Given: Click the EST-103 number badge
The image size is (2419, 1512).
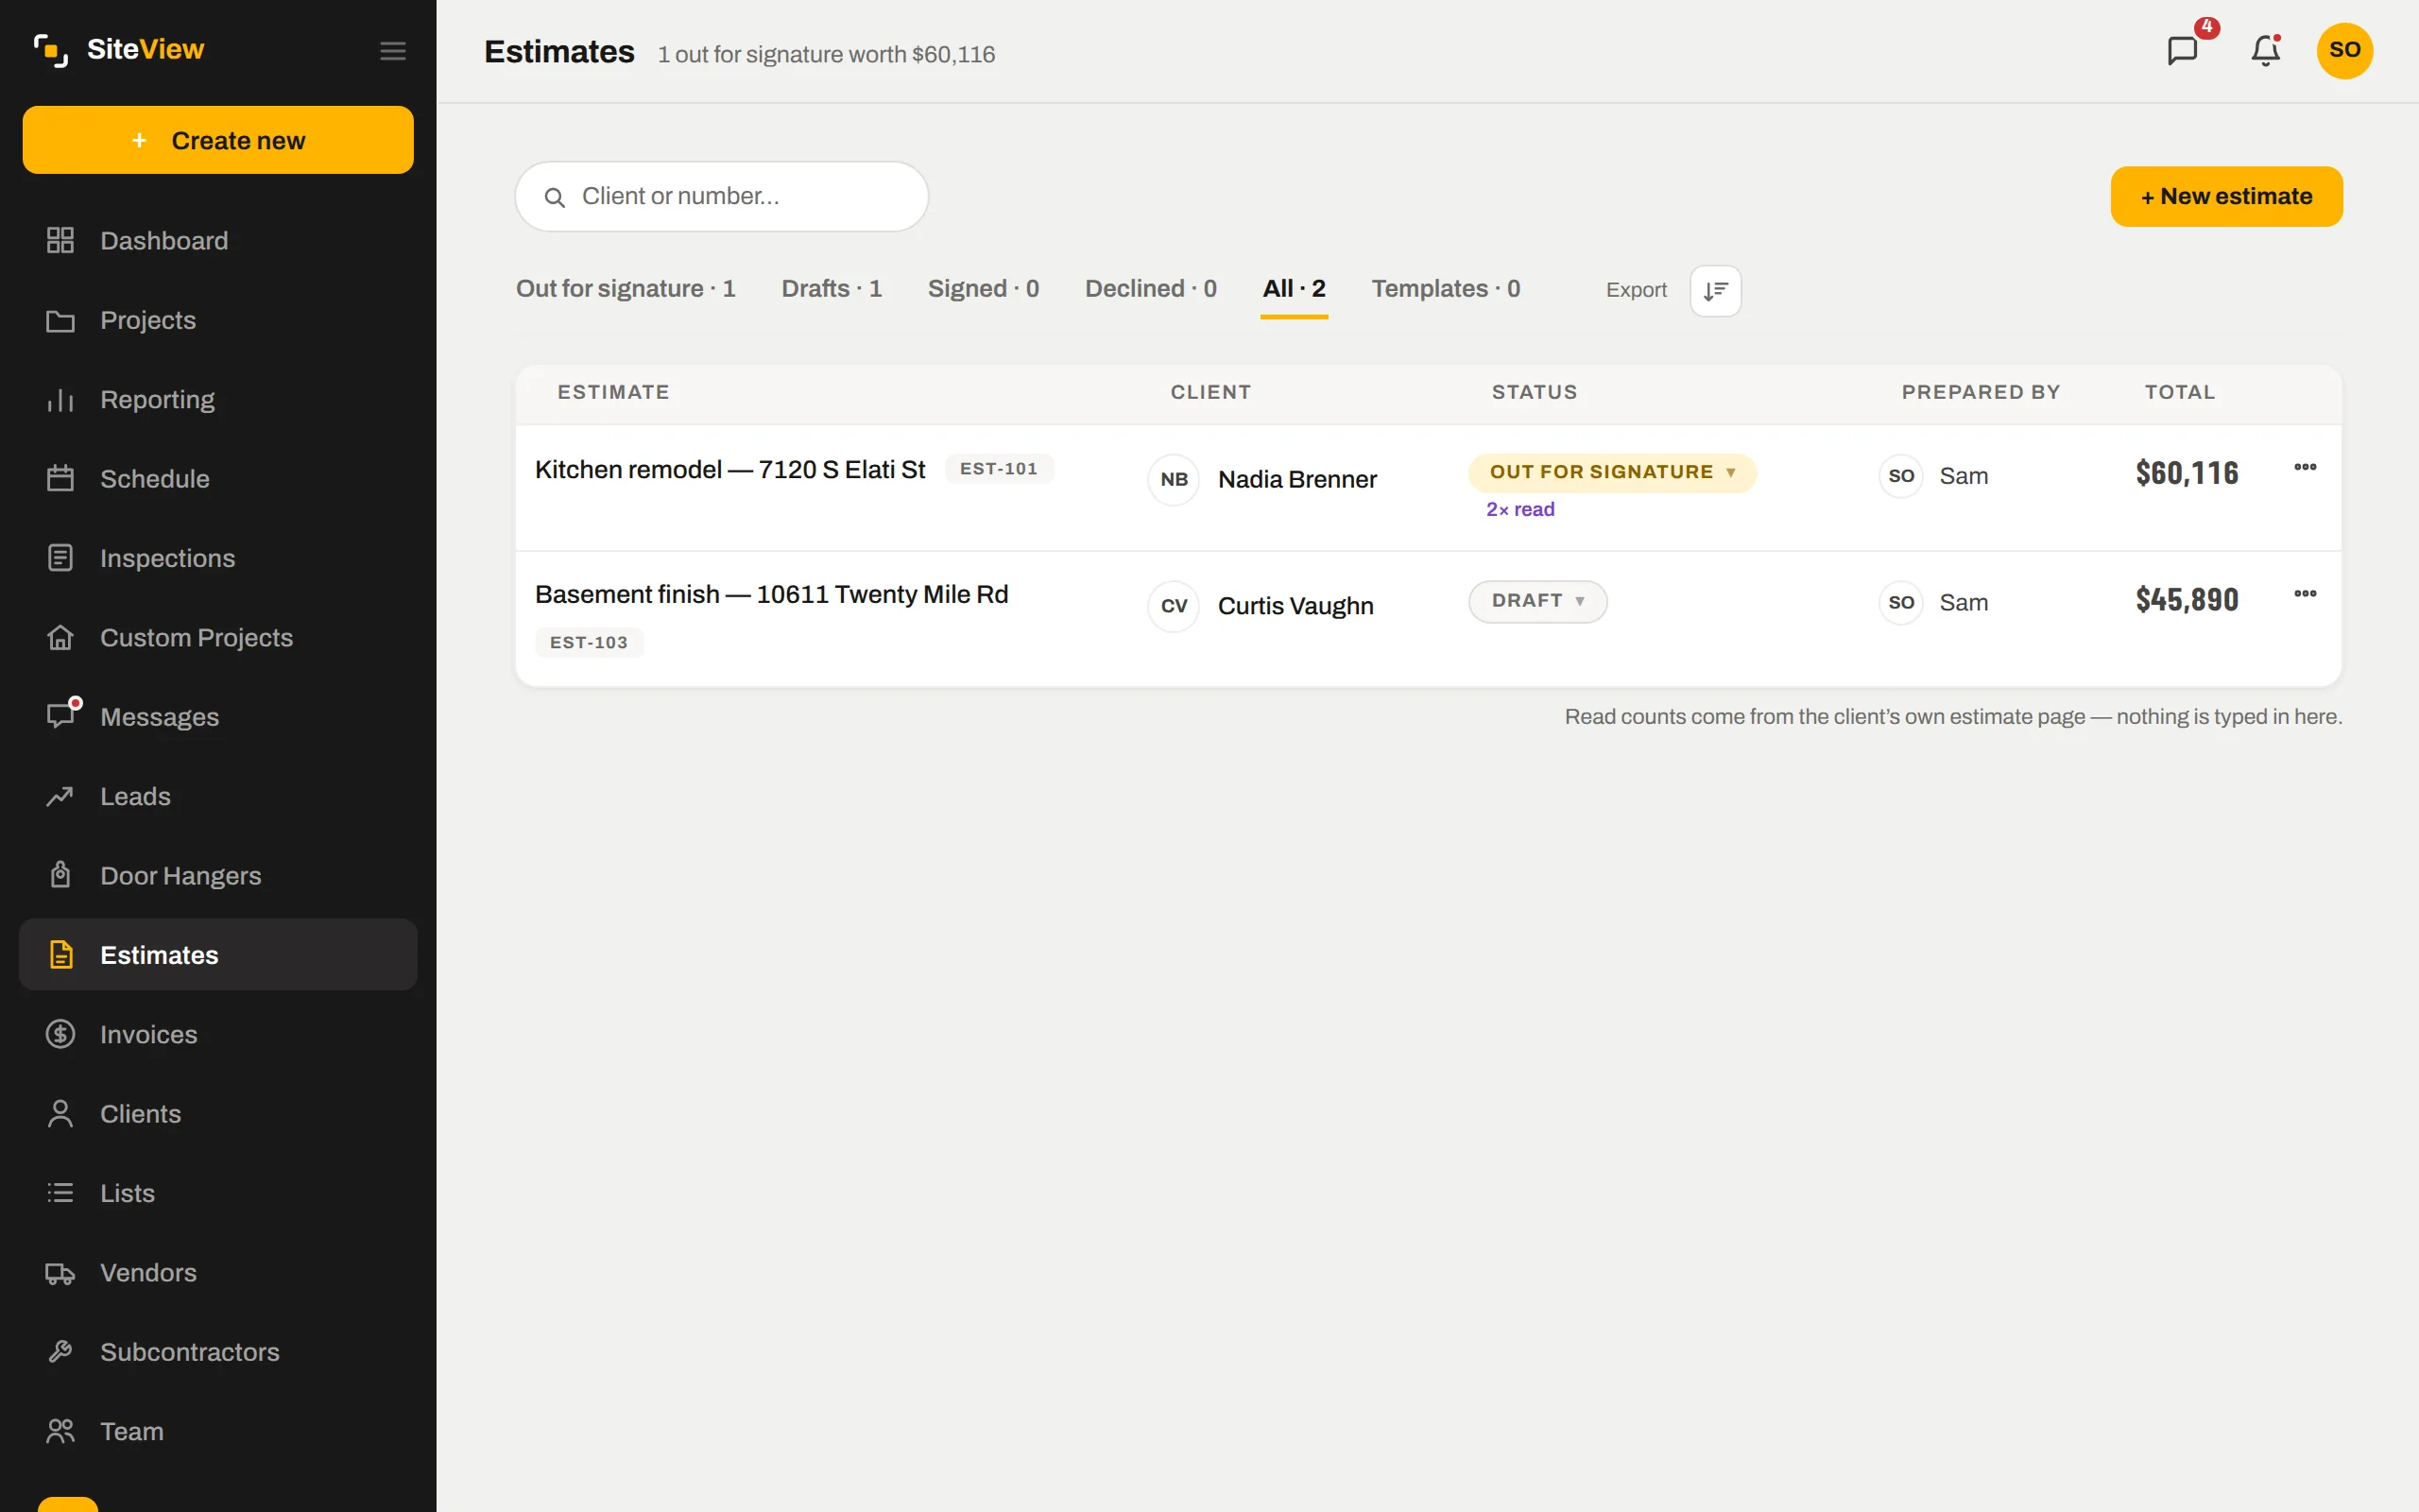Looking at the screenshot, I should tap(589, 643).
